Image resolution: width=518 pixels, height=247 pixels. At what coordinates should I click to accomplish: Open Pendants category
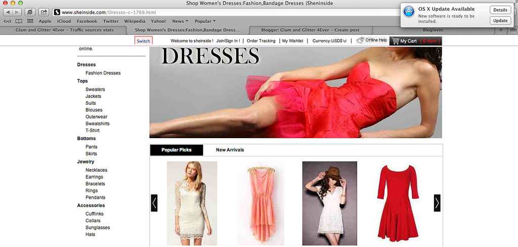pos(96,197)
